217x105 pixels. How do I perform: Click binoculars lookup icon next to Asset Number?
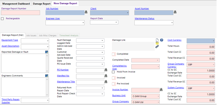(x=175, y=12)
